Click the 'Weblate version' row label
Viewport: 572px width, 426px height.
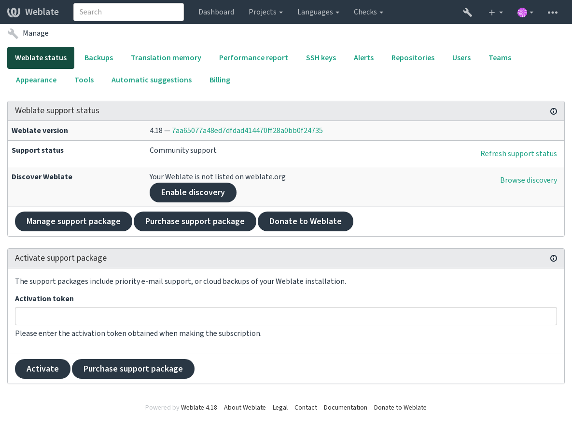point(40,131)
